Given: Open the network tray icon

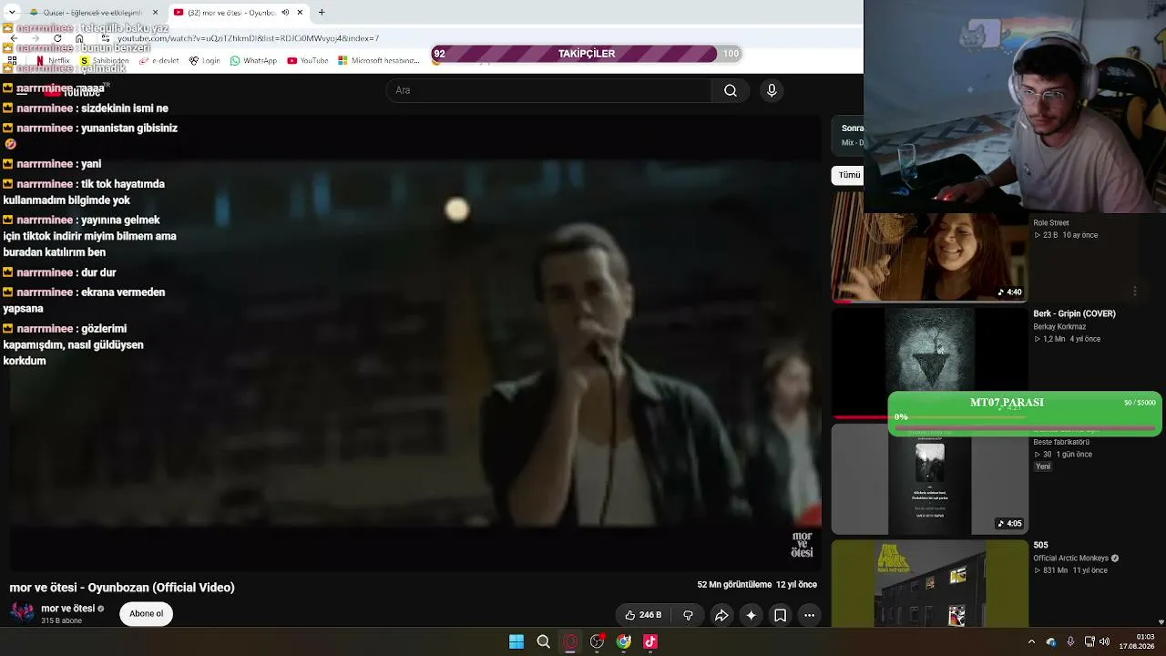Looking at the screenshot, I should tap(1089, 641).
